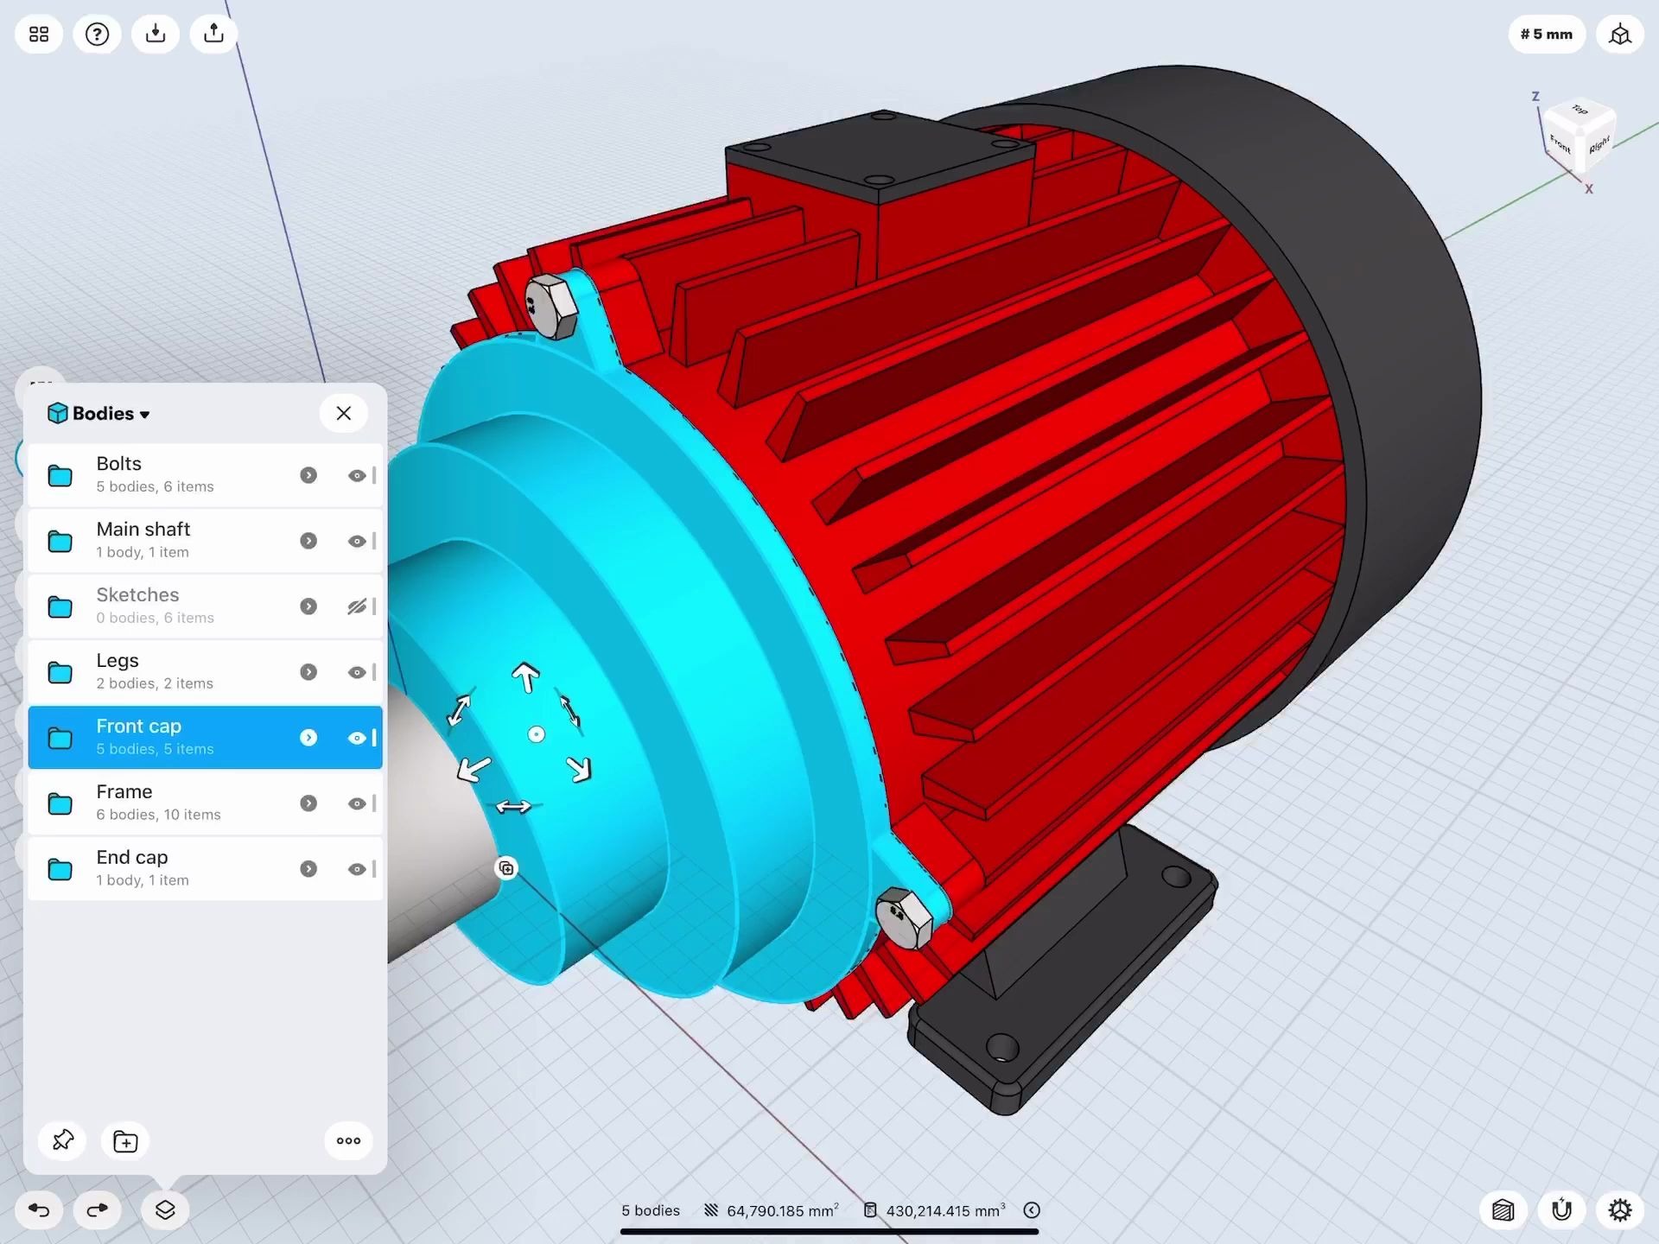
Task: Expand the Front cap folder
Action: (308, 737)
